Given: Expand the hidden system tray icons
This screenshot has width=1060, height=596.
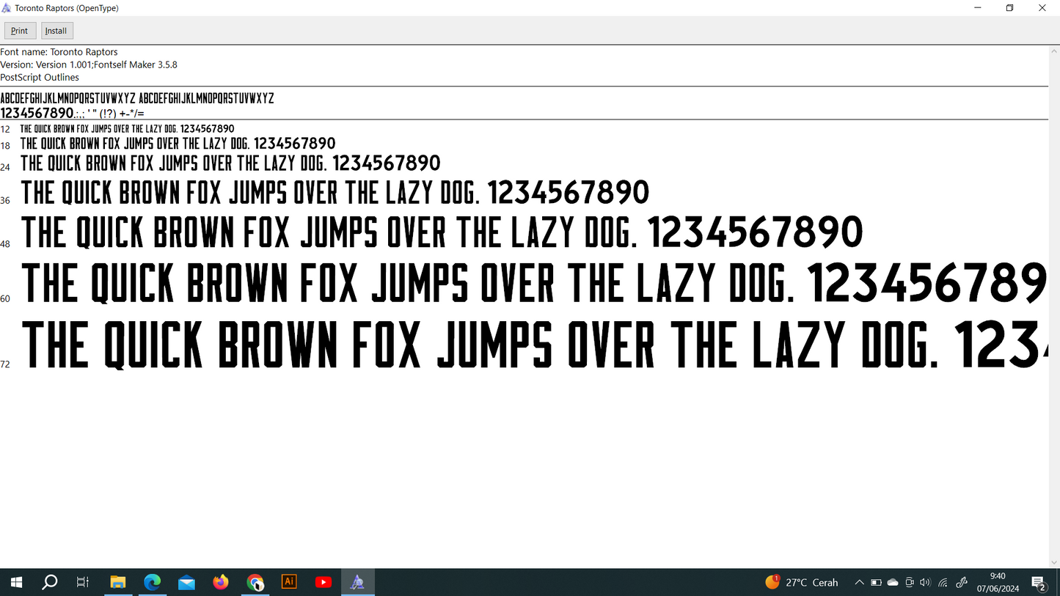Looking at the screenshot, I should point(859,583).
